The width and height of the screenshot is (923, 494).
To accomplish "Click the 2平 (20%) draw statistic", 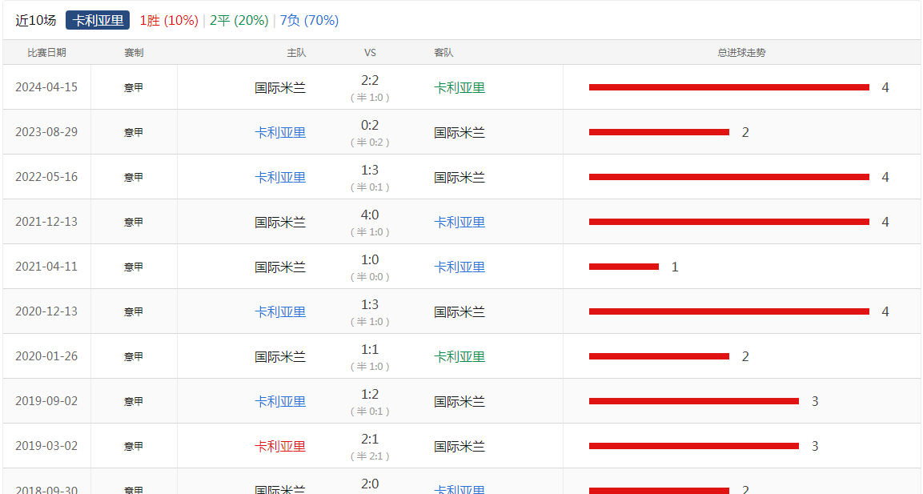I will (x=239, y=20).
